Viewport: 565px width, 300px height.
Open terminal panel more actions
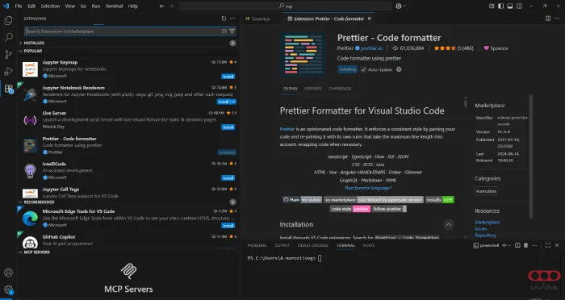(x=534, y=245)
